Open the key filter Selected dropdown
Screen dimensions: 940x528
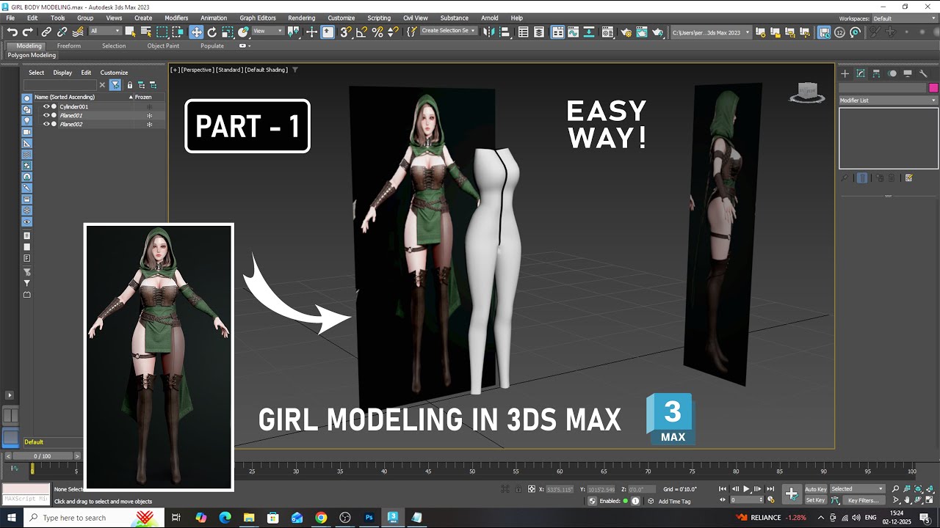click(858, 488)
